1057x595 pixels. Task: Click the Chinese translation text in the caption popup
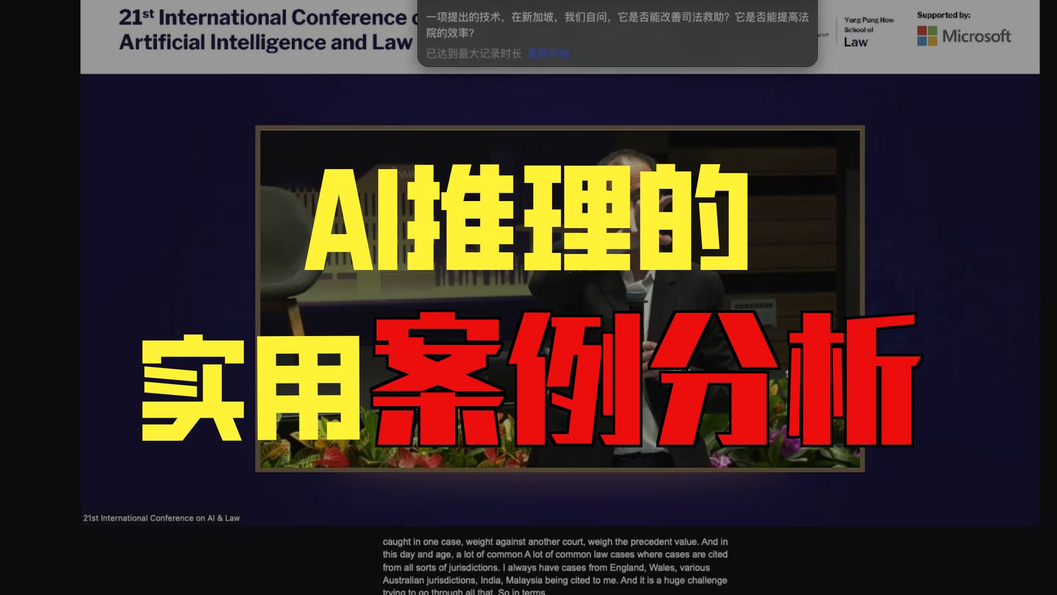point(617,25)
